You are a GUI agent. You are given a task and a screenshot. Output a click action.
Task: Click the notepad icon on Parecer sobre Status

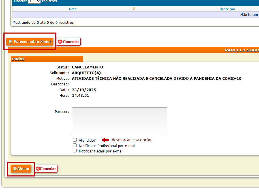pos(10,42)
